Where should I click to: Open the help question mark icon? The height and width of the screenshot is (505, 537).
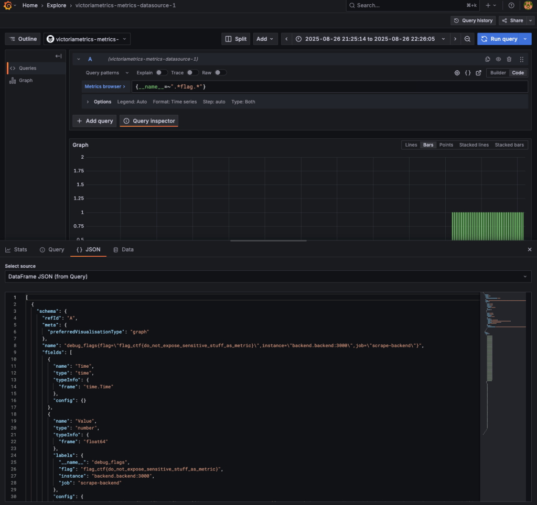coord(511,5)
